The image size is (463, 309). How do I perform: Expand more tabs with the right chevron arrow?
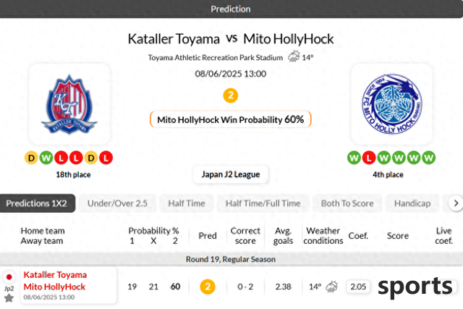tap(456, 203)
